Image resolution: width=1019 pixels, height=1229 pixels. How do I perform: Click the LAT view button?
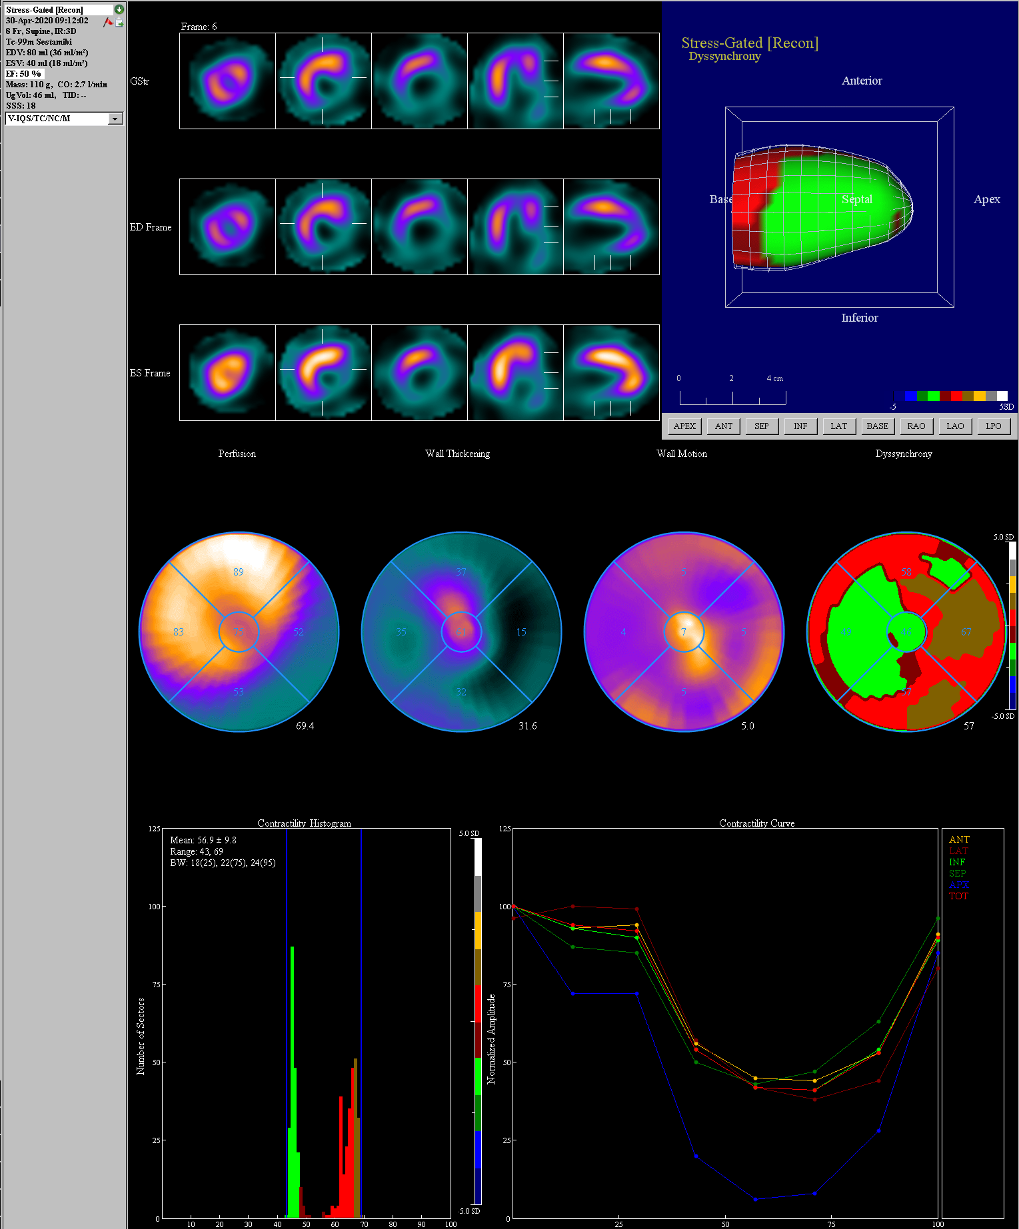point(839,426)
